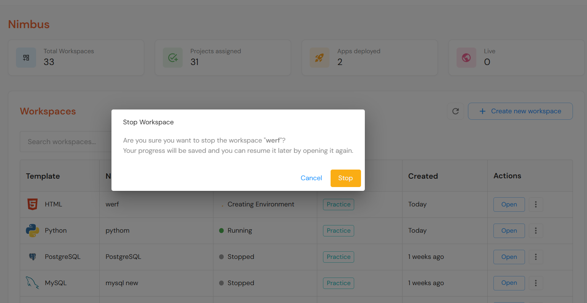The width and height of the screenshot is (587, 303).
Task: Click the HTML5 template icon
Action: (33, 205)
